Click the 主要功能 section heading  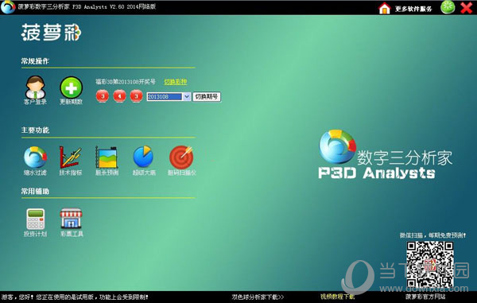point(35,130)
